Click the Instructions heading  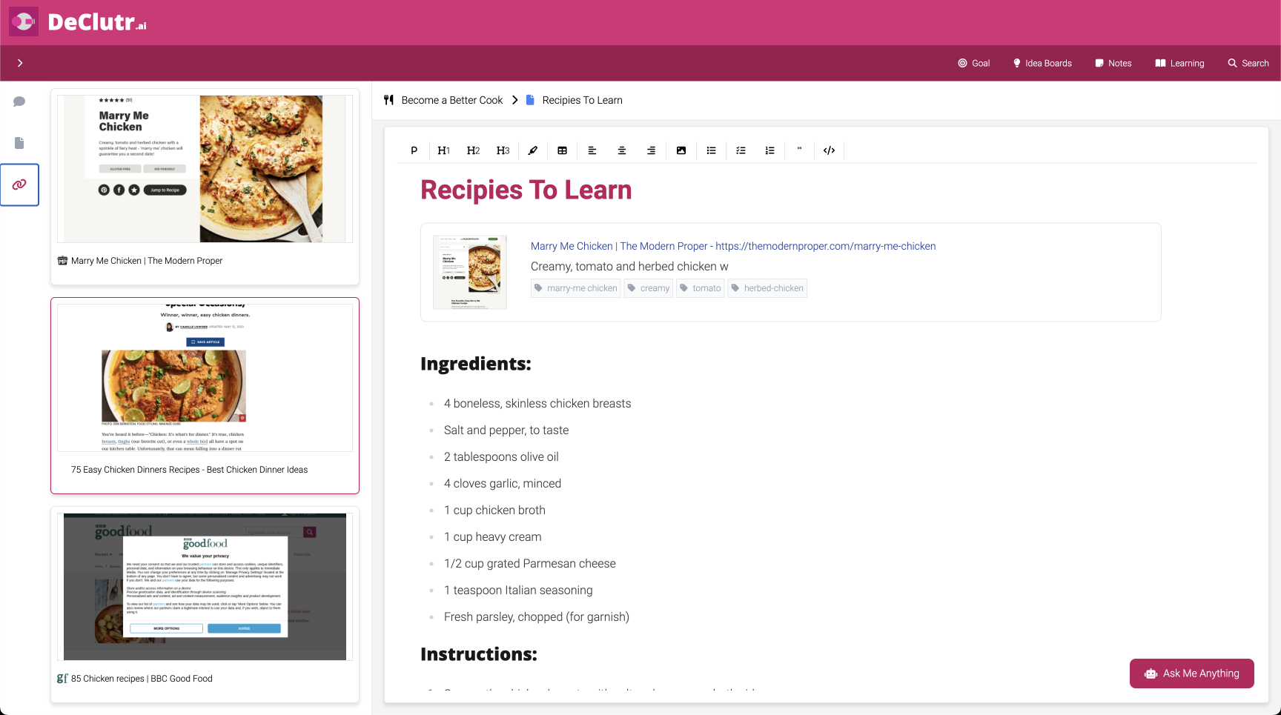[x=479, y=654]
